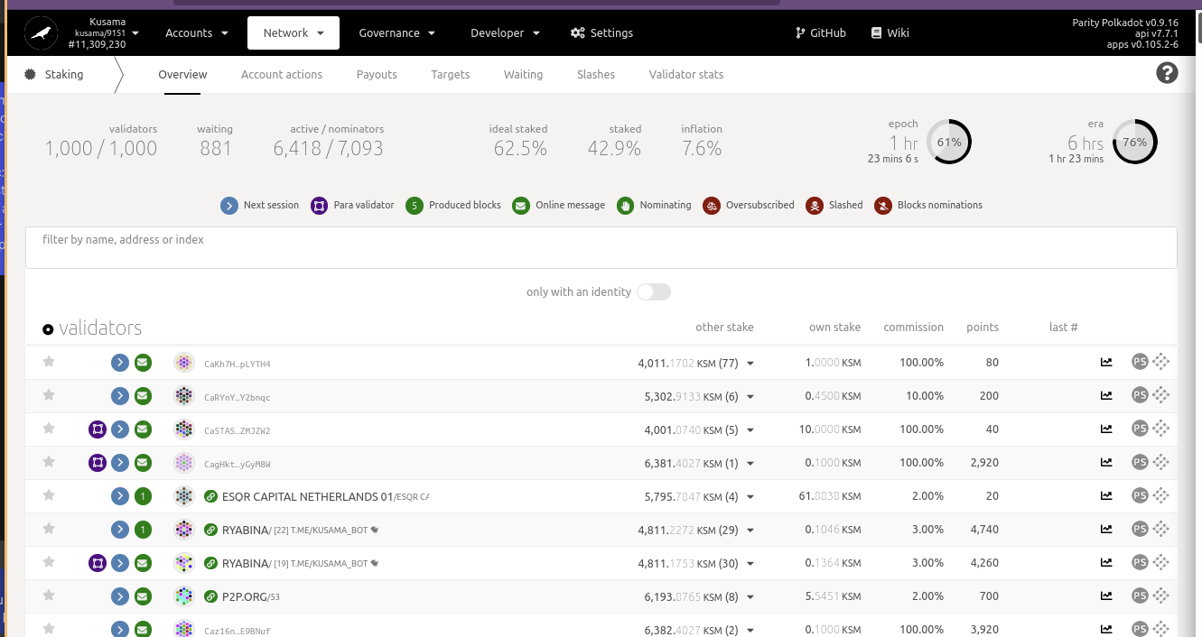This screenshot has width=1202, height=637.
Task: Favorite the RYABINA [19] validator star
Action: pos(49,562)
